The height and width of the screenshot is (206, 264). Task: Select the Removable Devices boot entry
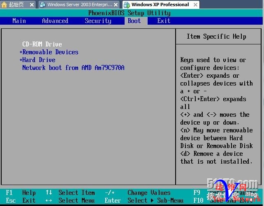pos(50,52)
